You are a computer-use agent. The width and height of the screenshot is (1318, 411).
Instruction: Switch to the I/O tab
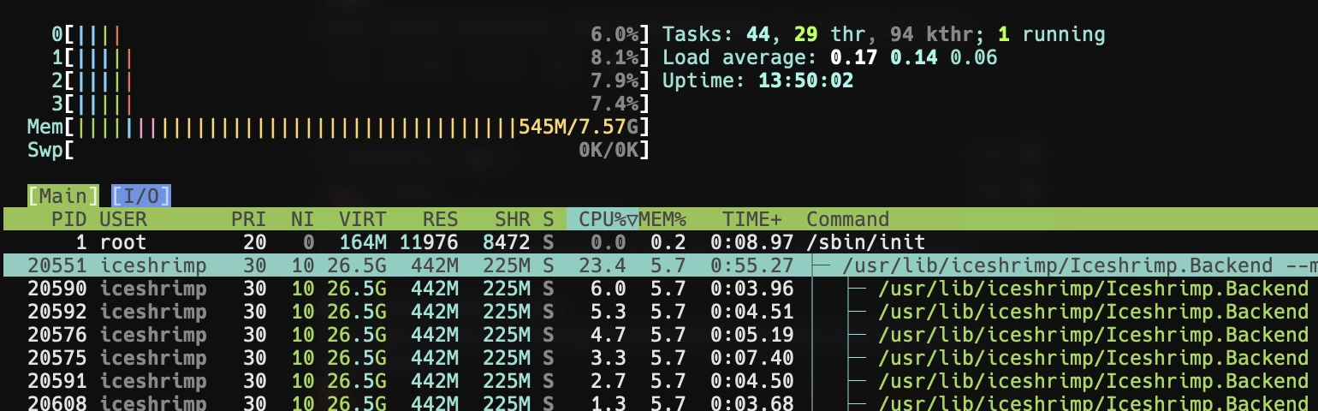[x=141, y=196]
